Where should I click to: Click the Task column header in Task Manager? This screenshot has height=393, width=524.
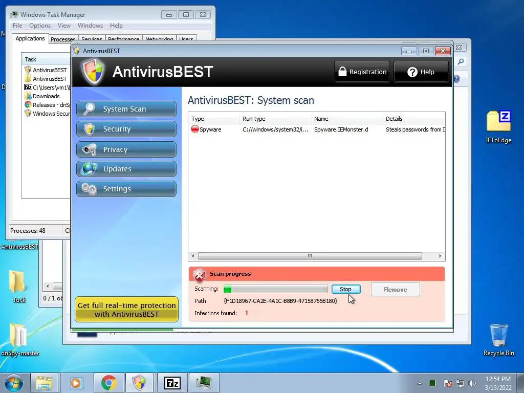(46, 59)
